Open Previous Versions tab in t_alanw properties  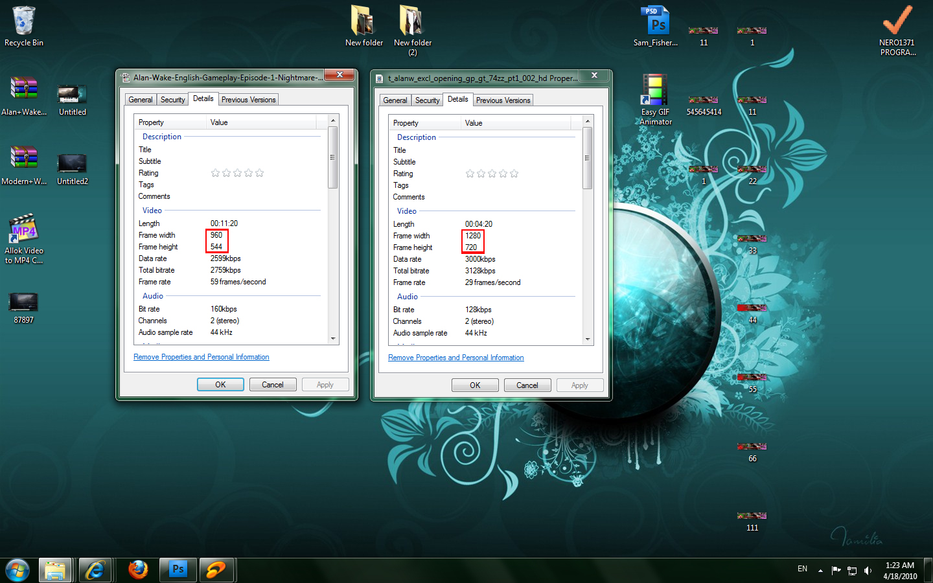(x=503, y=100)
